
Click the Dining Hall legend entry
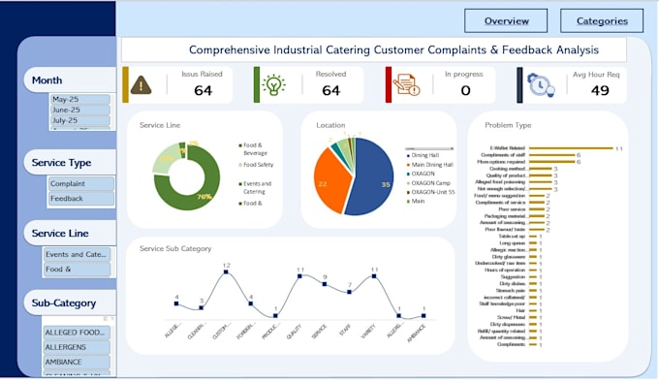pos(423,155)
